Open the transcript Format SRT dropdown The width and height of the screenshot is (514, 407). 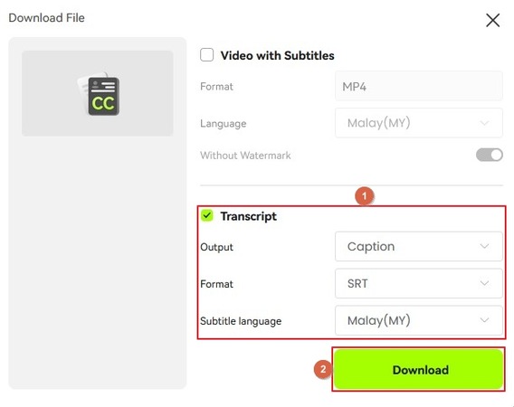click(419, 283)
